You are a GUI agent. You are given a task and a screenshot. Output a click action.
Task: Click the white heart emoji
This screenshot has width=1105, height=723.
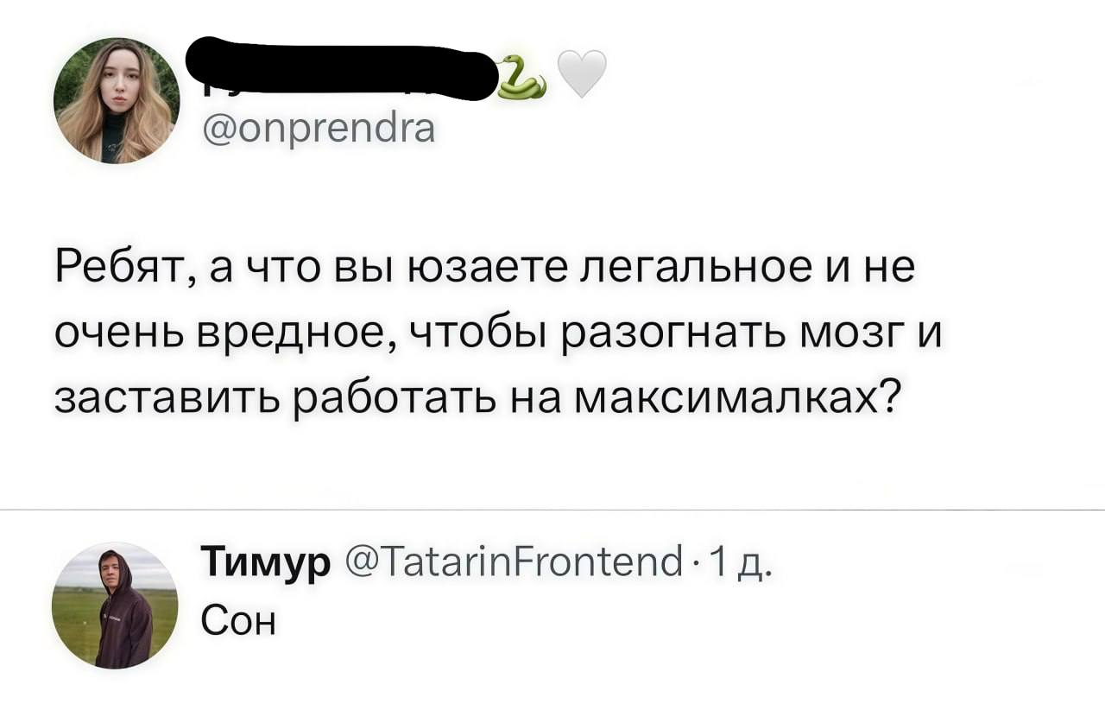[582, 74]
